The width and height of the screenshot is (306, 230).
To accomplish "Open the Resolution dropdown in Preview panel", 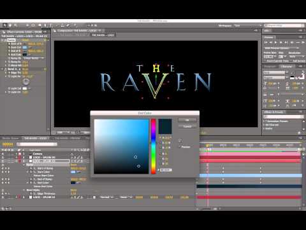I will click(x=297, y=57).
